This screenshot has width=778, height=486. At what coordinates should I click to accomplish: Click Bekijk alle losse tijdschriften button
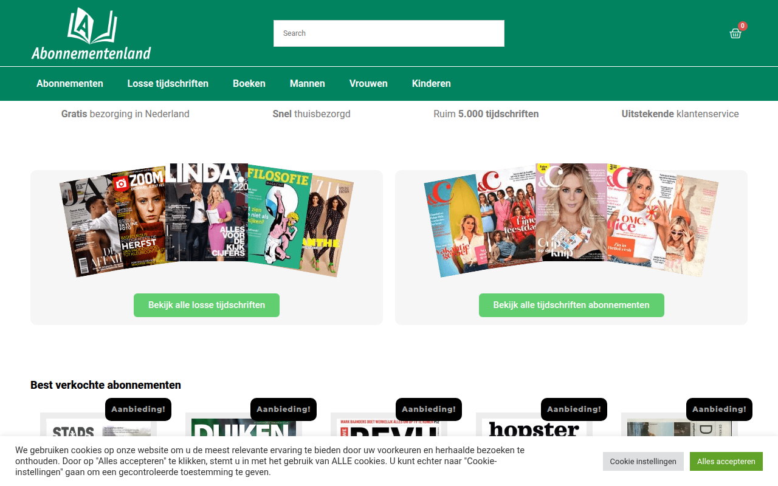(207, 305)
